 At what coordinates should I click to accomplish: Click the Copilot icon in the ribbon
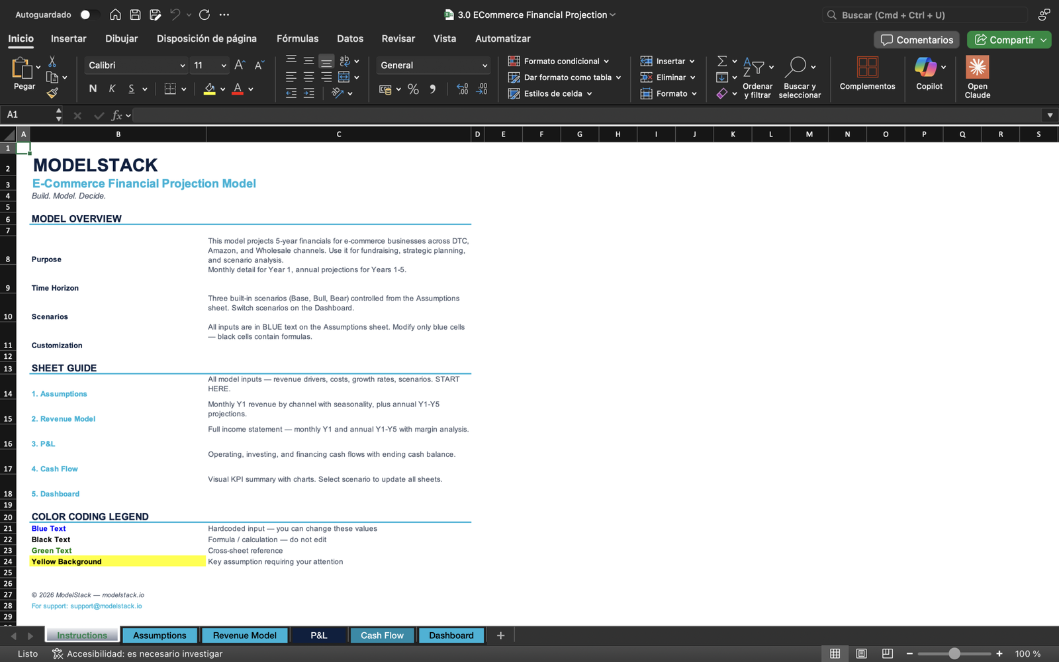925,67
